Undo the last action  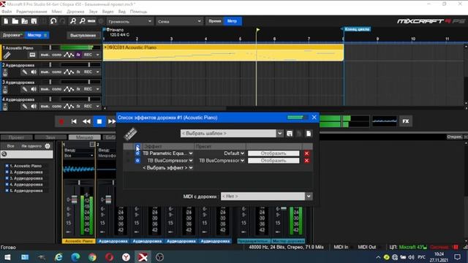[x=53, y=21]
